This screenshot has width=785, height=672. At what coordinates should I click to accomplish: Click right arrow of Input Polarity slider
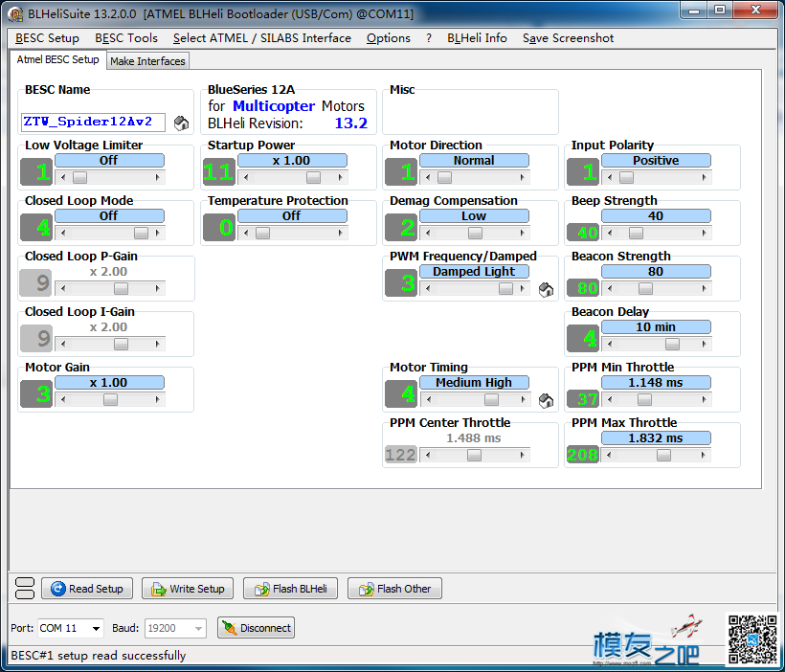click(x=705, y=177)
